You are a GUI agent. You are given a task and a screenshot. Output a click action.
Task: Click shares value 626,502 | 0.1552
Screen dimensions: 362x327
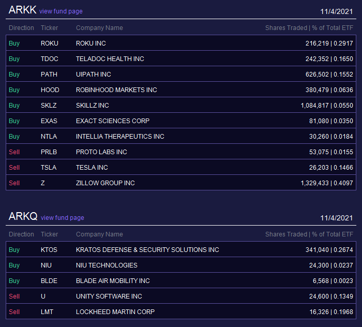[329, 74]
